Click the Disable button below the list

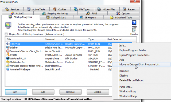[x=98, y=92]
